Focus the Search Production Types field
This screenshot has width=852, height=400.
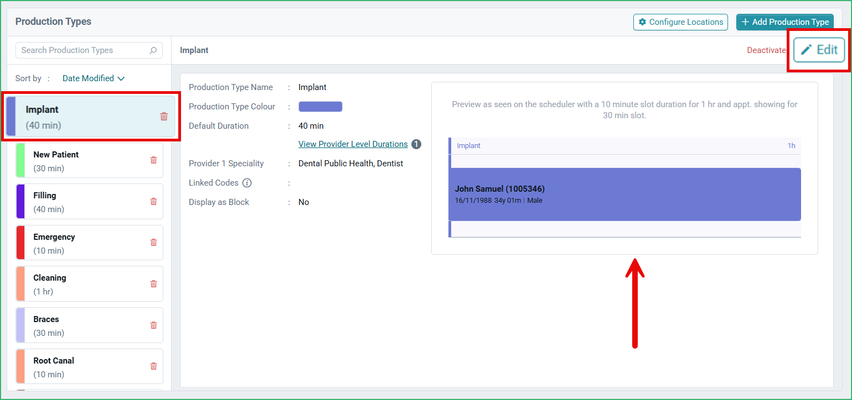(89, 50)
